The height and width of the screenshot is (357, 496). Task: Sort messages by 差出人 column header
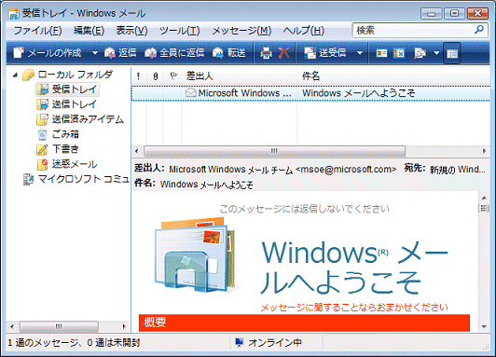pos(240,76)
